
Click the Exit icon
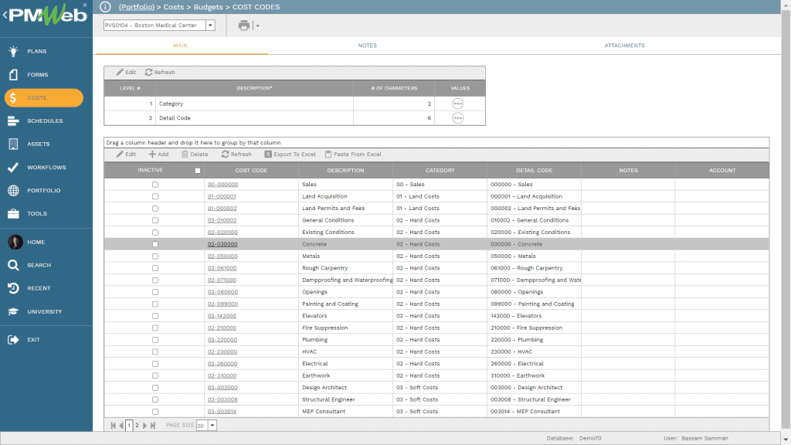click(x=14, y=340)
